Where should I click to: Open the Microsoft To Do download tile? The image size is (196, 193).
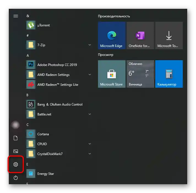coord(169,35)
